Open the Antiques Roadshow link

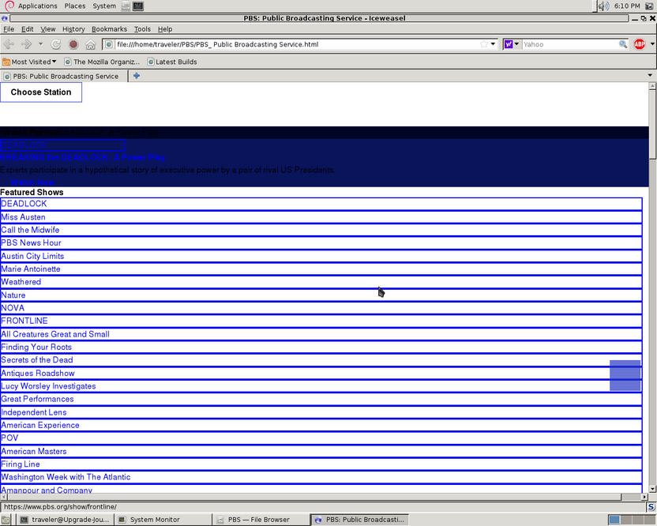point(321,373)
